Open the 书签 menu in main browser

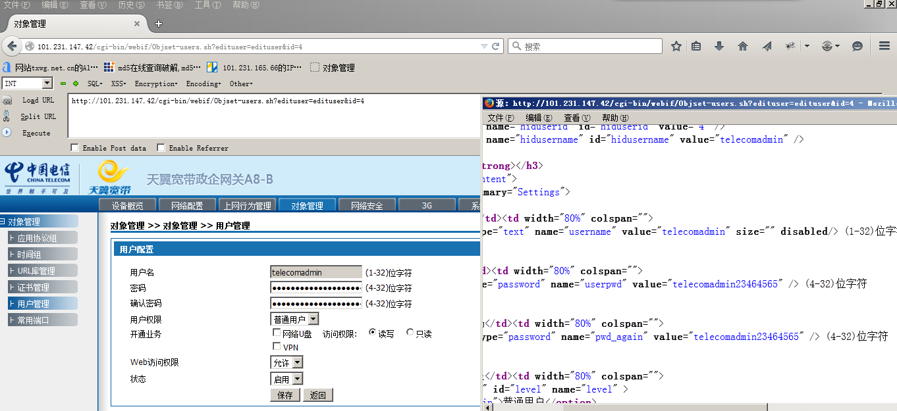[169, 5]
